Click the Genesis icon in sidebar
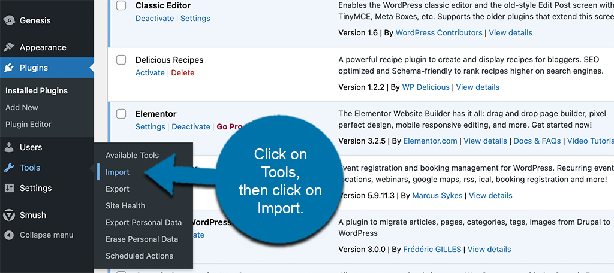This screenshot has width=614, height=273. (9, 20)
